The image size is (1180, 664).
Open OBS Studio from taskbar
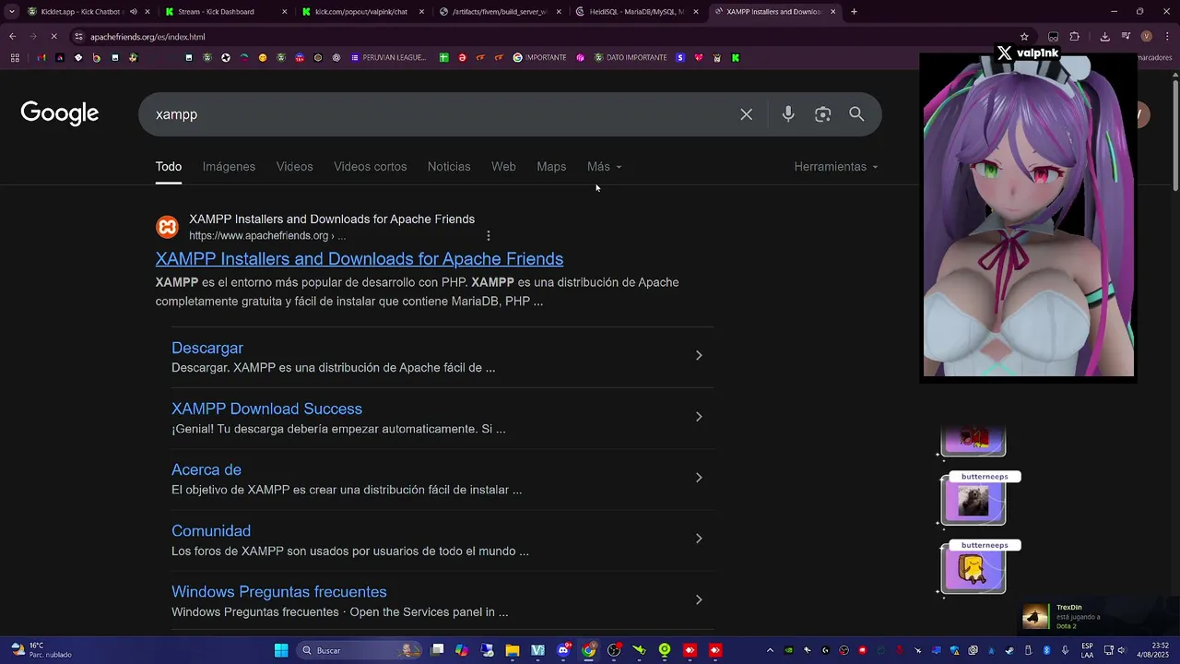point(614,650)
